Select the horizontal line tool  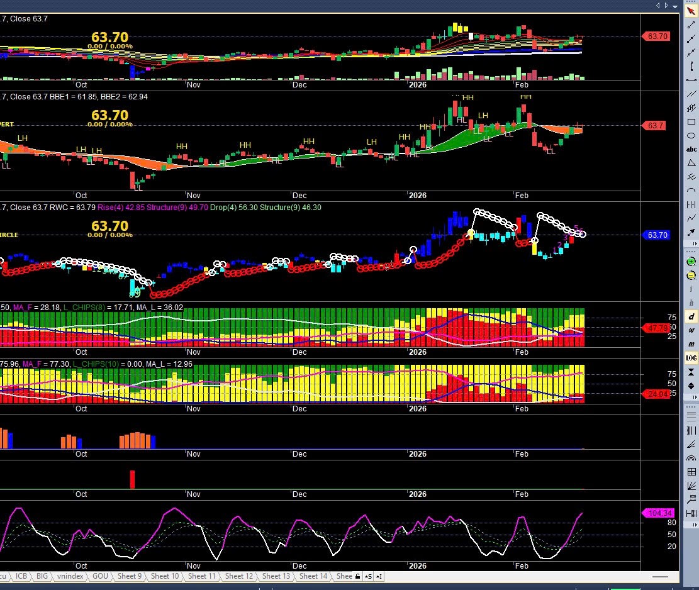pos(691,80)
